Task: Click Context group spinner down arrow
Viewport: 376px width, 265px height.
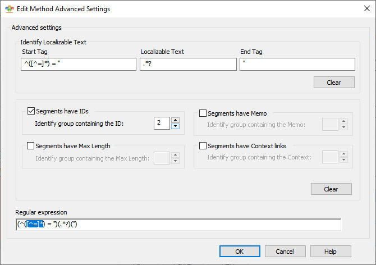Action: click(x=343, y=159)
